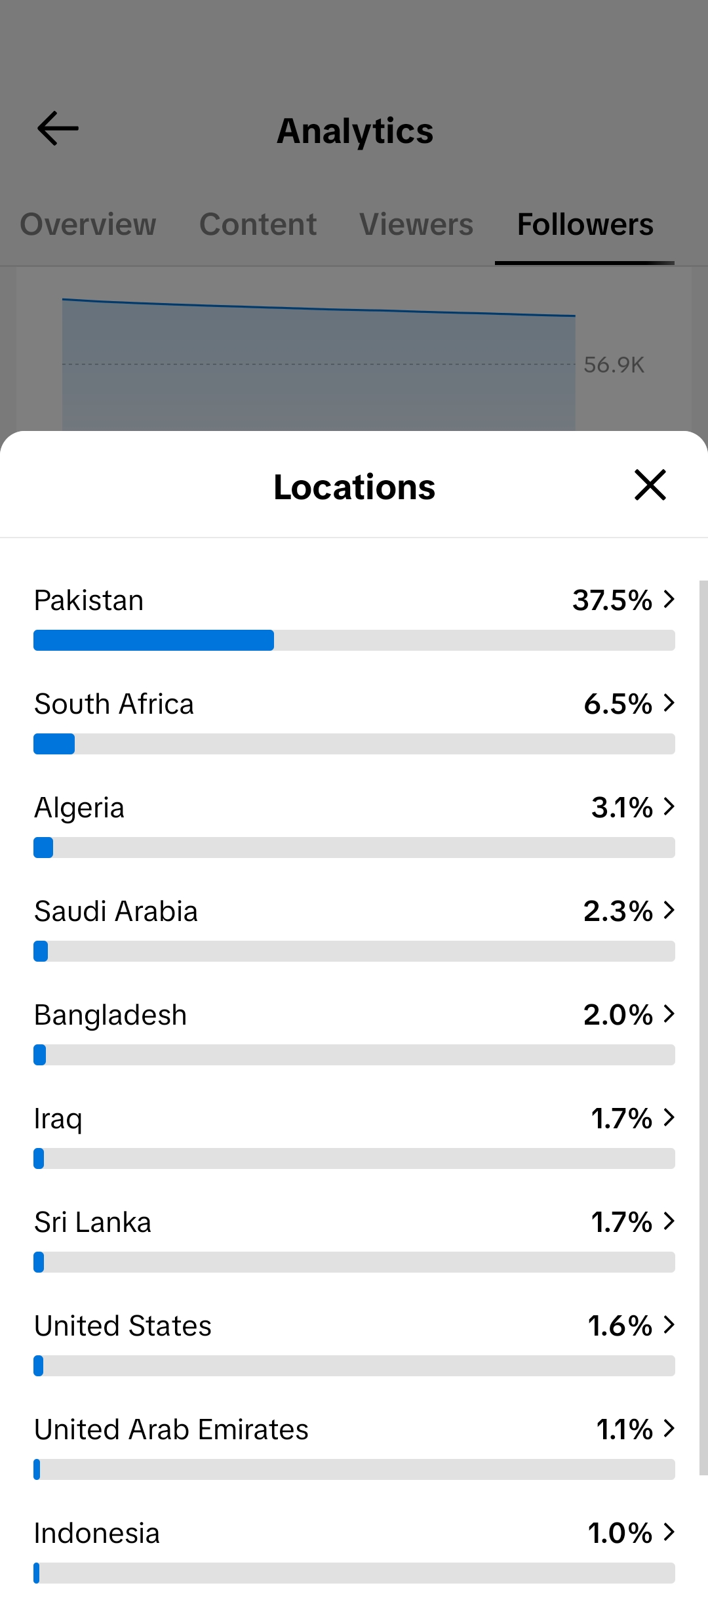This screenshot has width=708, height=1598.
Task: Select the Indonesia location entry
Action: (x=354, y=1548)
